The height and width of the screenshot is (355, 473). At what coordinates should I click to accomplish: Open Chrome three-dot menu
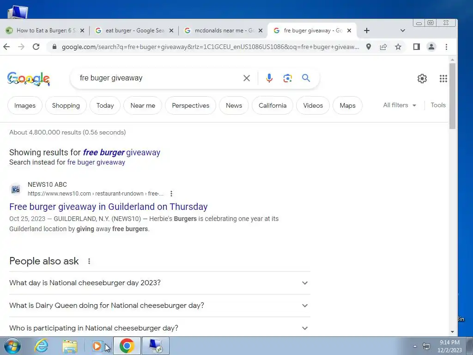(447, 47)
